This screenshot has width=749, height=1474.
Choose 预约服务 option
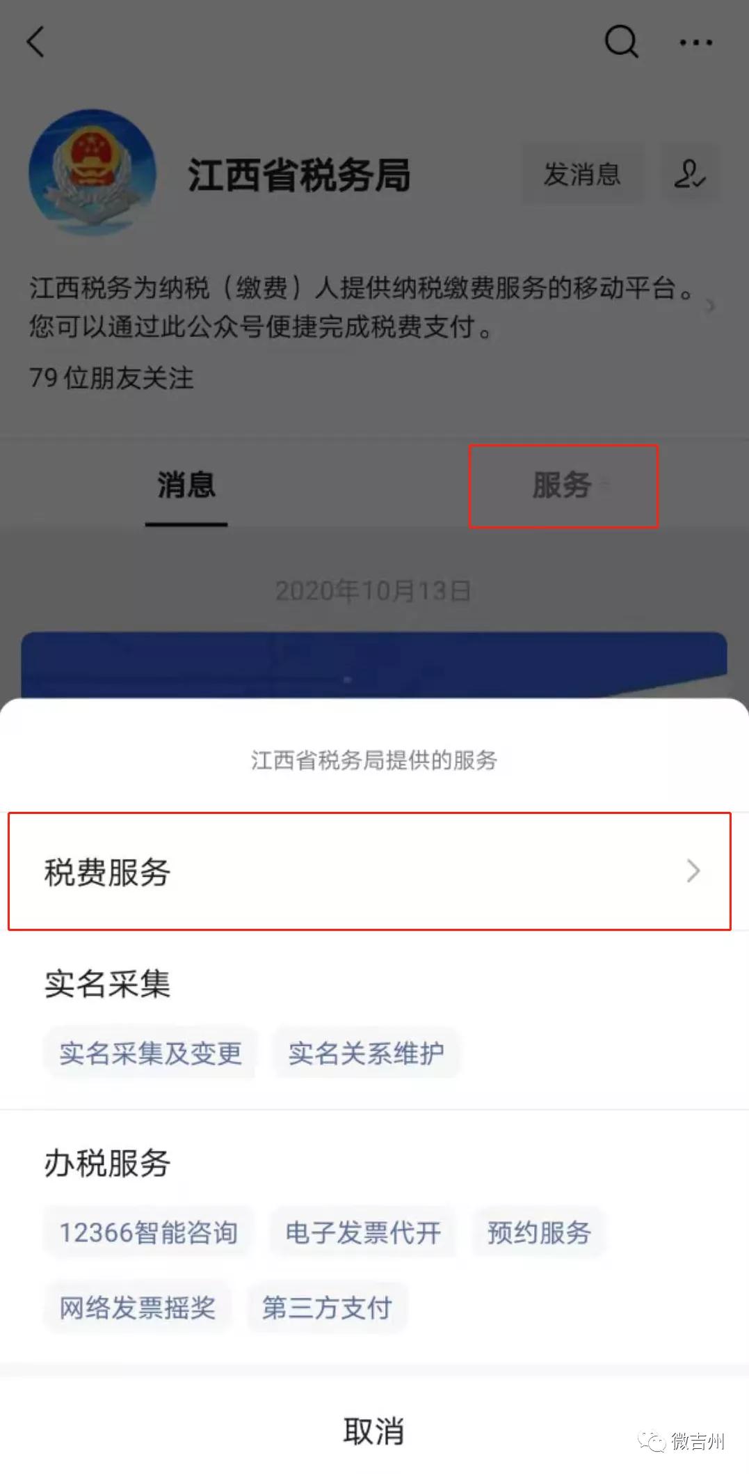539,1232
